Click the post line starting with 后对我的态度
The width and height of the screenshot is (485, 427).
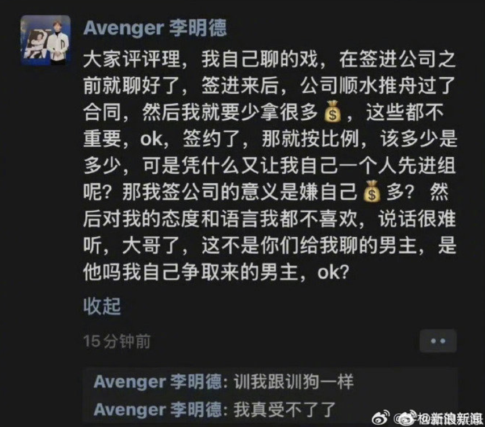(269, 219)
